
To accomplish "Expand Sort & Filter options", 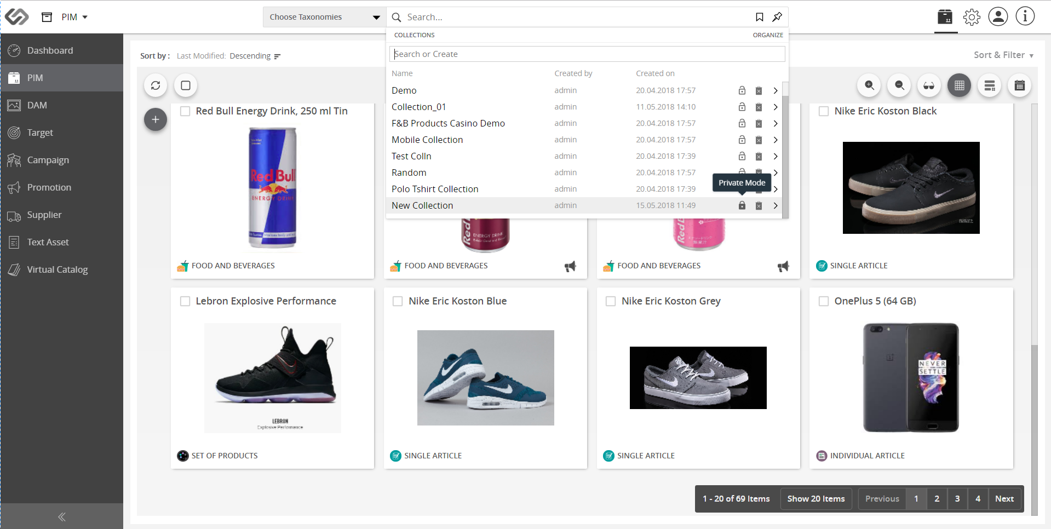I will point(1003,55).
